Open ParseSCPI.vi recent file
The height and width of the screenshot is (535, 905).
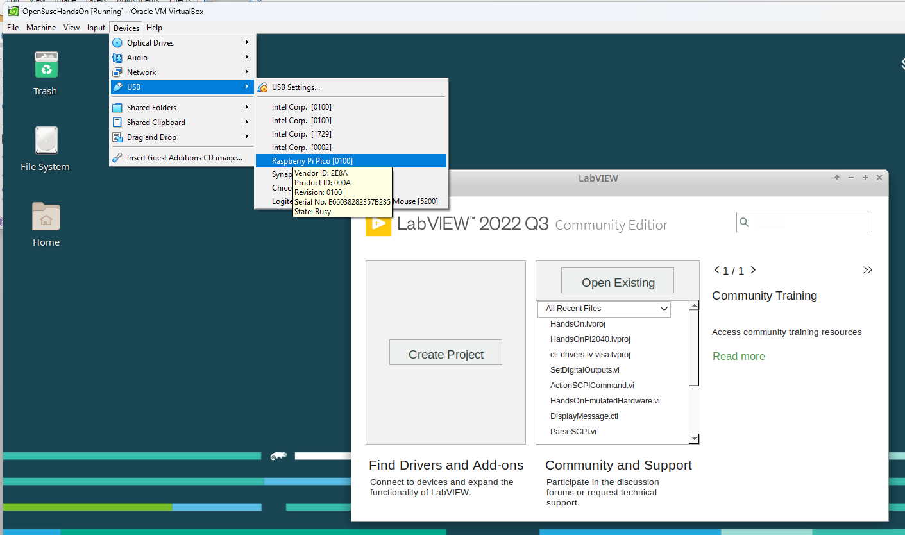coord(573,432)
